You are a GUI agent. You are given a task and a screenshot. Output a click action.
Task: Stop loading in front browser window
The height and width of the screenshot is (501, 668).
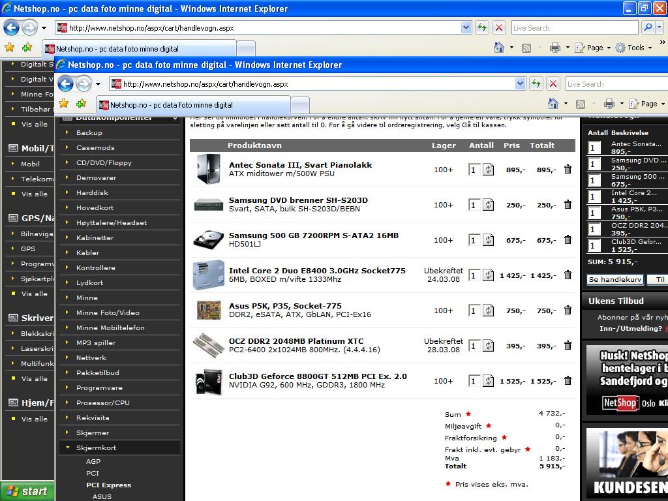(553, 84)
